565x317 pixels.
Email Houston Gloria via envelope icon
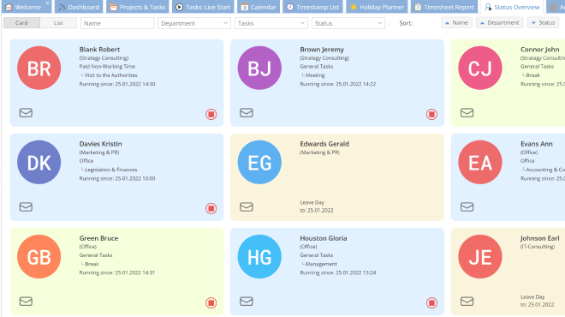click(x=247, y=302)
